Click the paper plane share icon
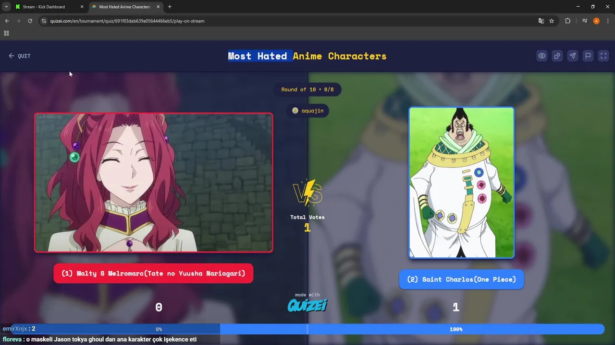 pos(573,56)
